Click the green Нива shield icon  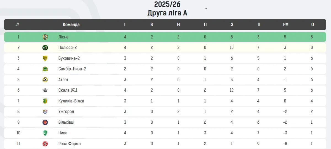click(45, 133)
